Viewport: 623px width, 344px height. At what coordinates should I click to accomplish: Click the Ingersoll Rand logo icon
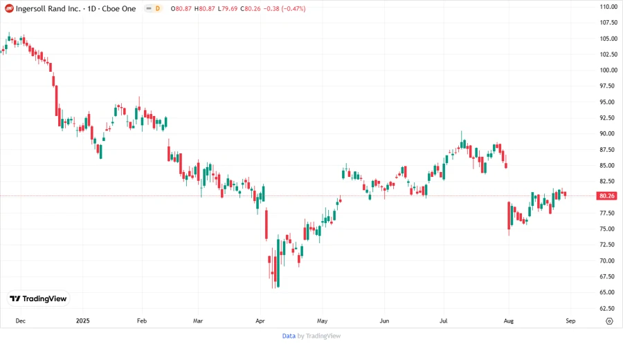[x=9, y=8]
